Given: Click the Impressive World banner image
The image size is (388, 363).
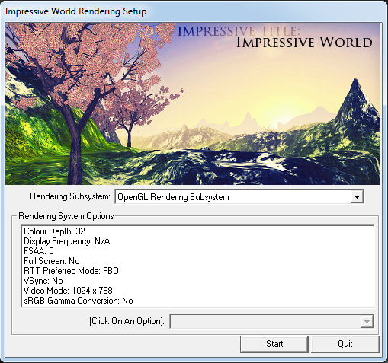Looking at the screenshot, I should (x=193, y=103).
